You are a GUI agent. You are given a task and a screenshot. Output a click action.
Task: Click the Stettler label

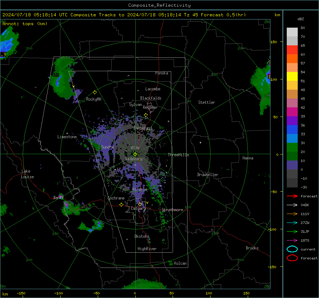pyautogui.click(x=207, y=102)
